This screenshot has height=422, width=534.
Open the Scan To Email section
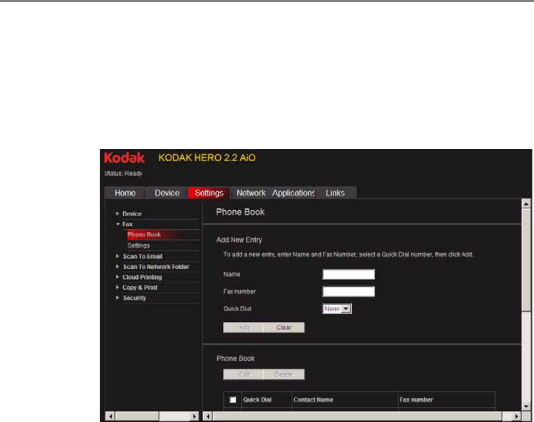click(142, 256)
